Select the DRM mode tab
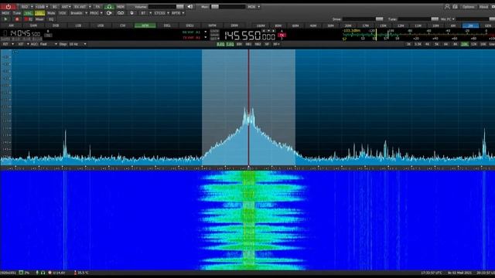Viewport: 495px width, 278px height. 234,25
